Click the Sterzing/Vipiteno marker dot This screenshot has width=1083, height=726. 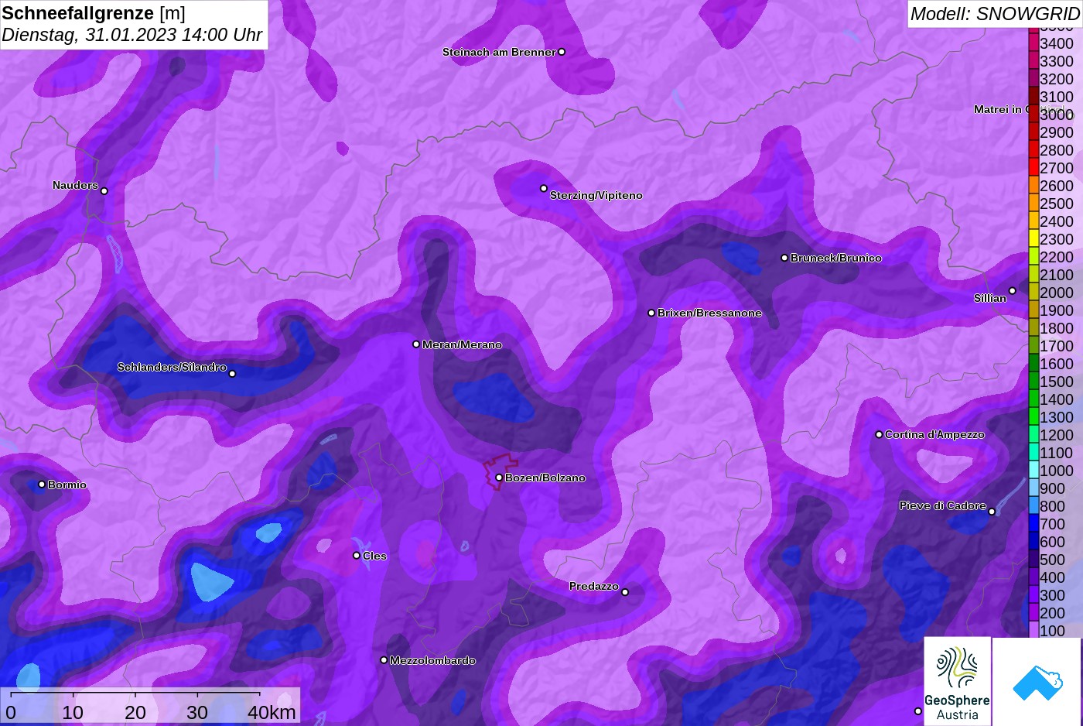pyautogui.click(x=544, y=188)
